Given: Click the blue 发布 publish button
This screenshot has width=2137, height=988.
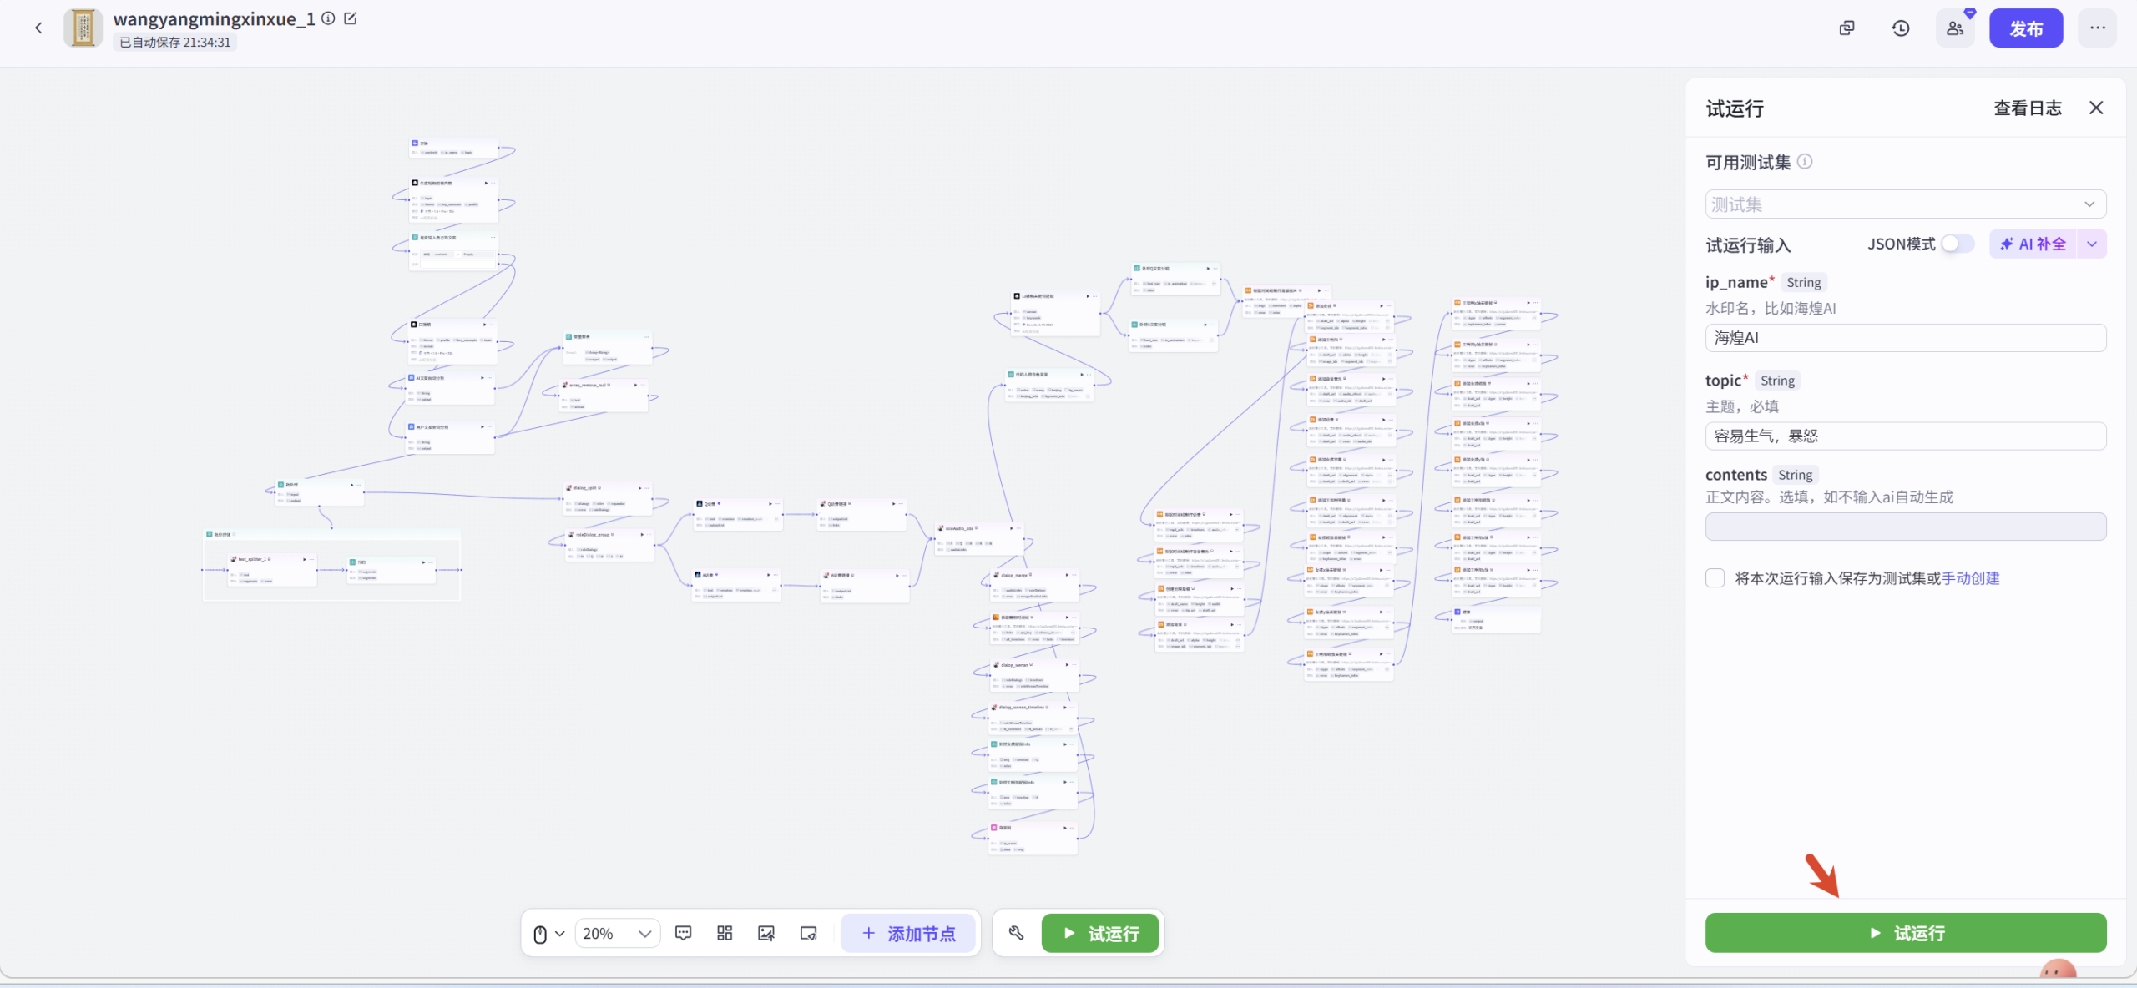Looking at the screenshot, I should (2025, 28).
